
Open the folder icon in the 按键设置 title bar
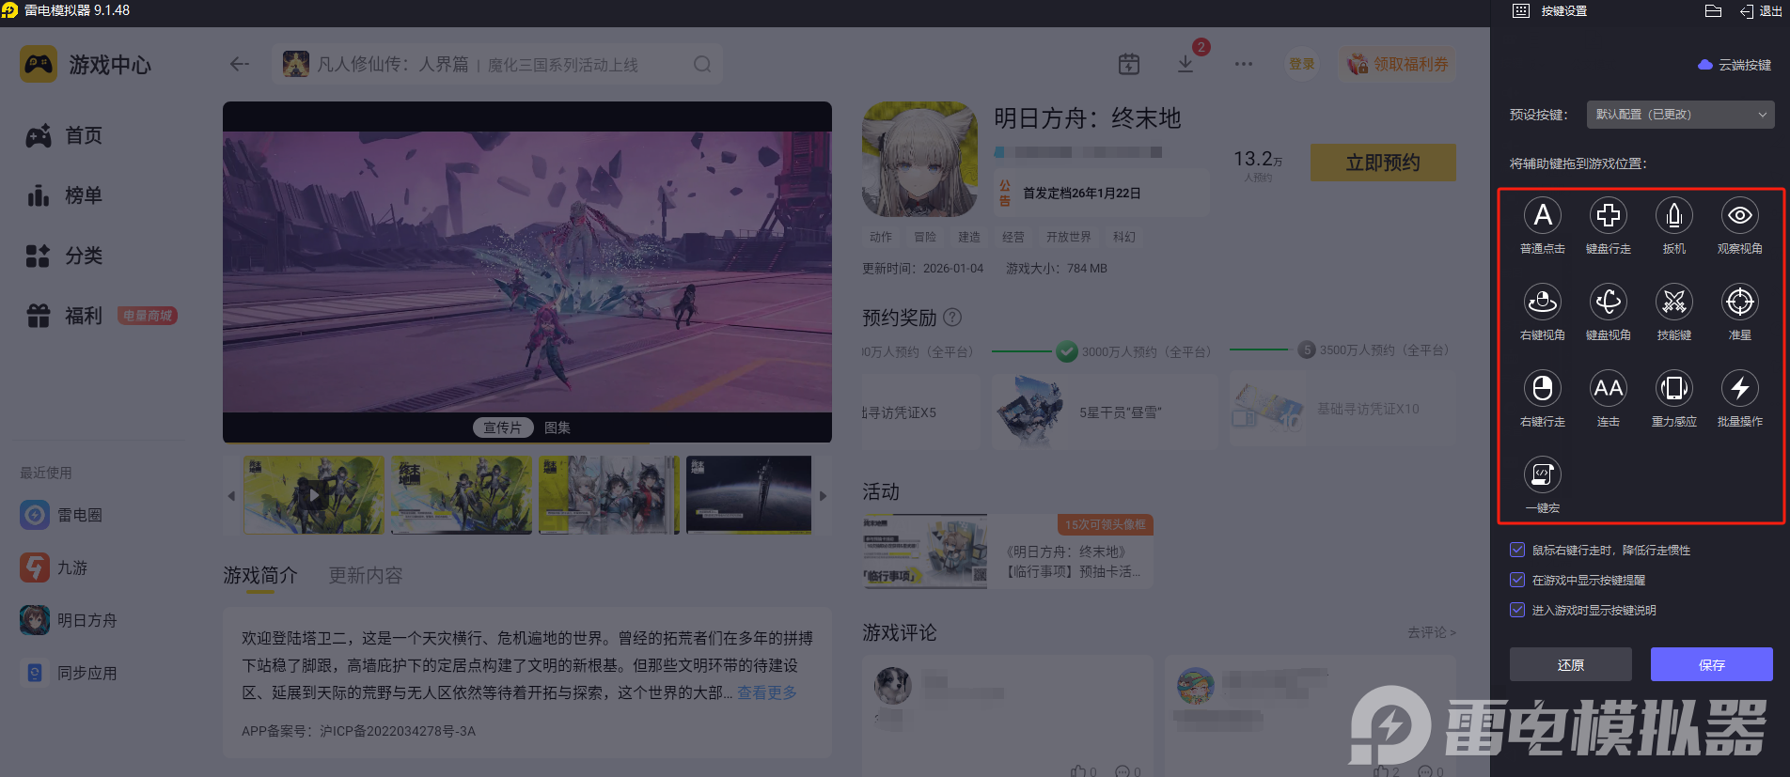coord(1713,11)
